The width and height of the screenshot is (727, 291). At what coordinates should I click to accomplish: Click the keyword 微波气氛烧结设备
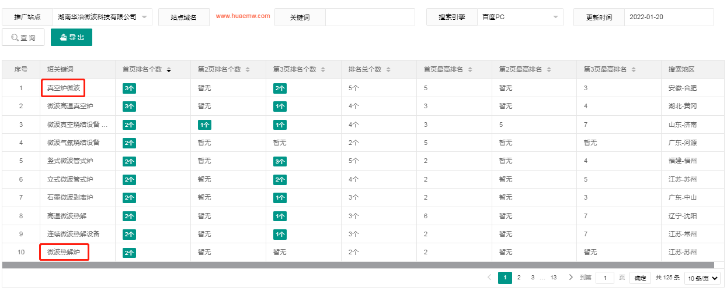[74, 143]
